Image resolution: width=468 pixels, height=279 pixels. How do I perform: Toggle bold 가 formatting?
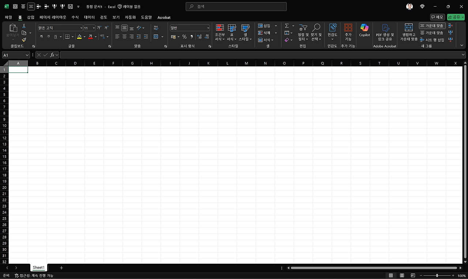coord(41,36)
